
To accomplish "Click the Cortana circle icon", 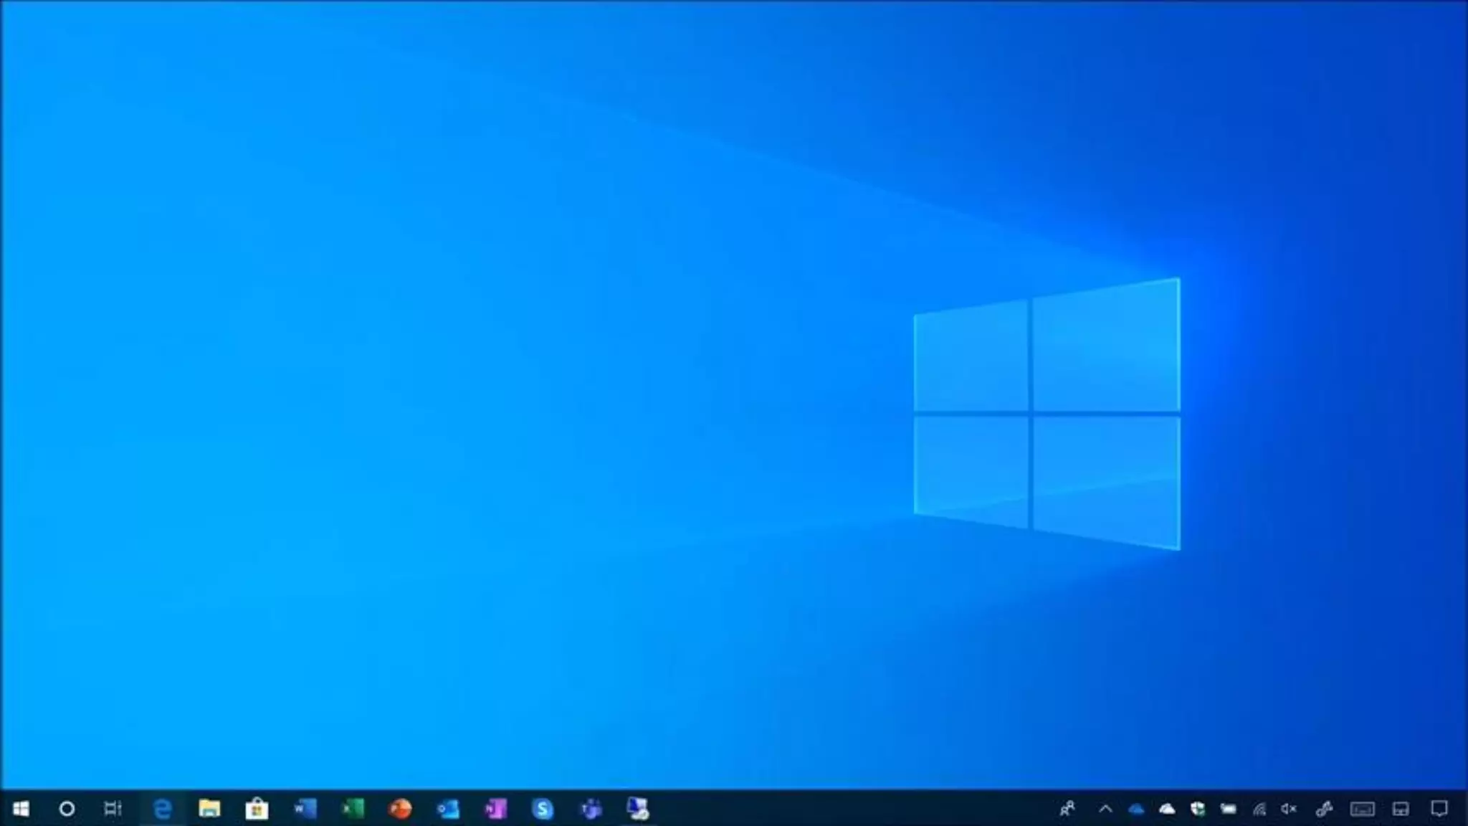I will pyautogui.click(x=67, y=809).
